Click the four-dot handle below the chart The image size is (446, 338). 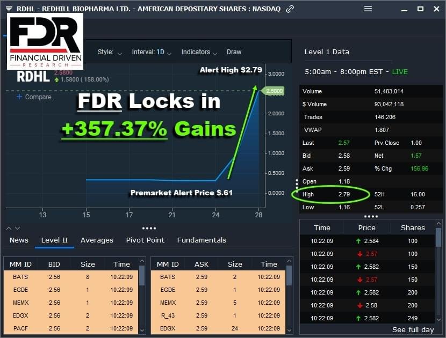[x=149, y=229]
